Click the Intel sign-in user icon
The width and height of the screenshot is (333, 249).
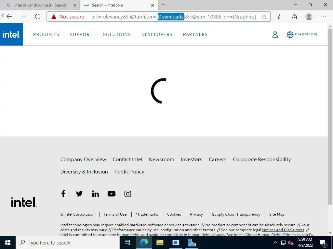coord(275,34)
